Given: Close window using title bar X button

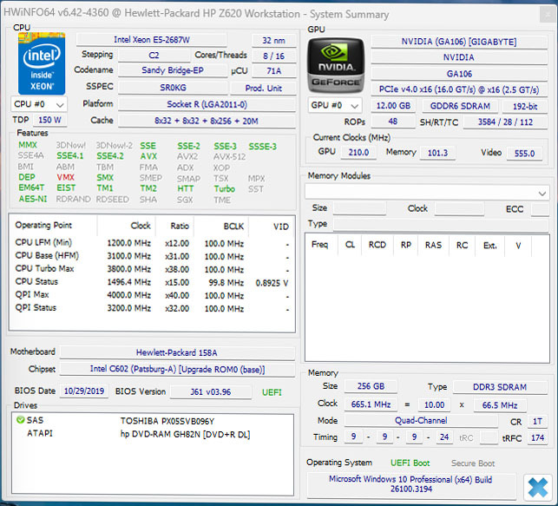Looking at the screenshot, I should [x=548, y=15].
